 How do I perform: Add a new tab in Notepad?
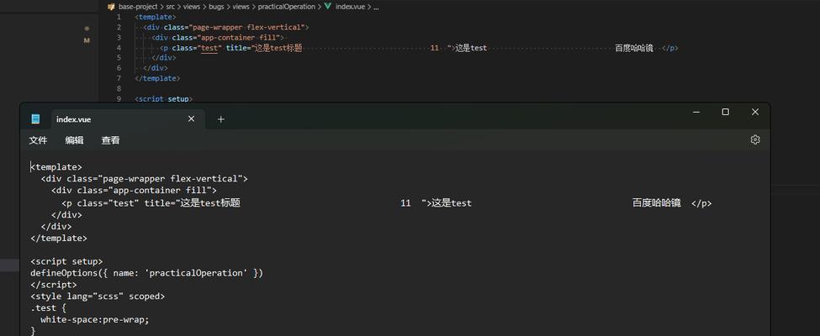[x=220, y=119]
